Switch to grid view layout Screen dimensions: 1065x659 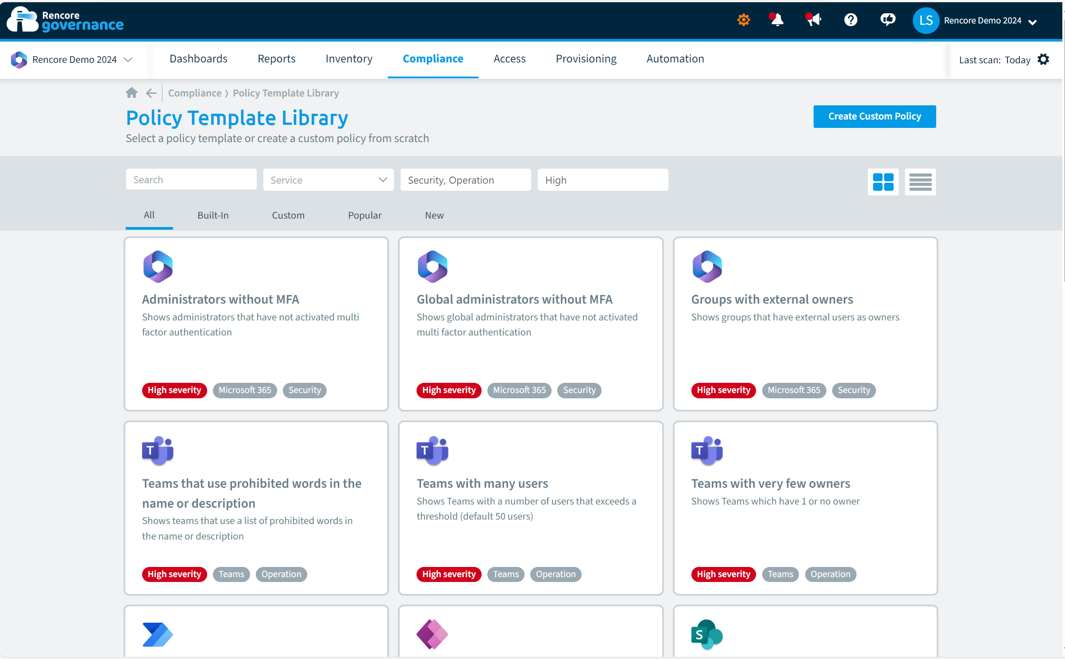tap(883, 181)
